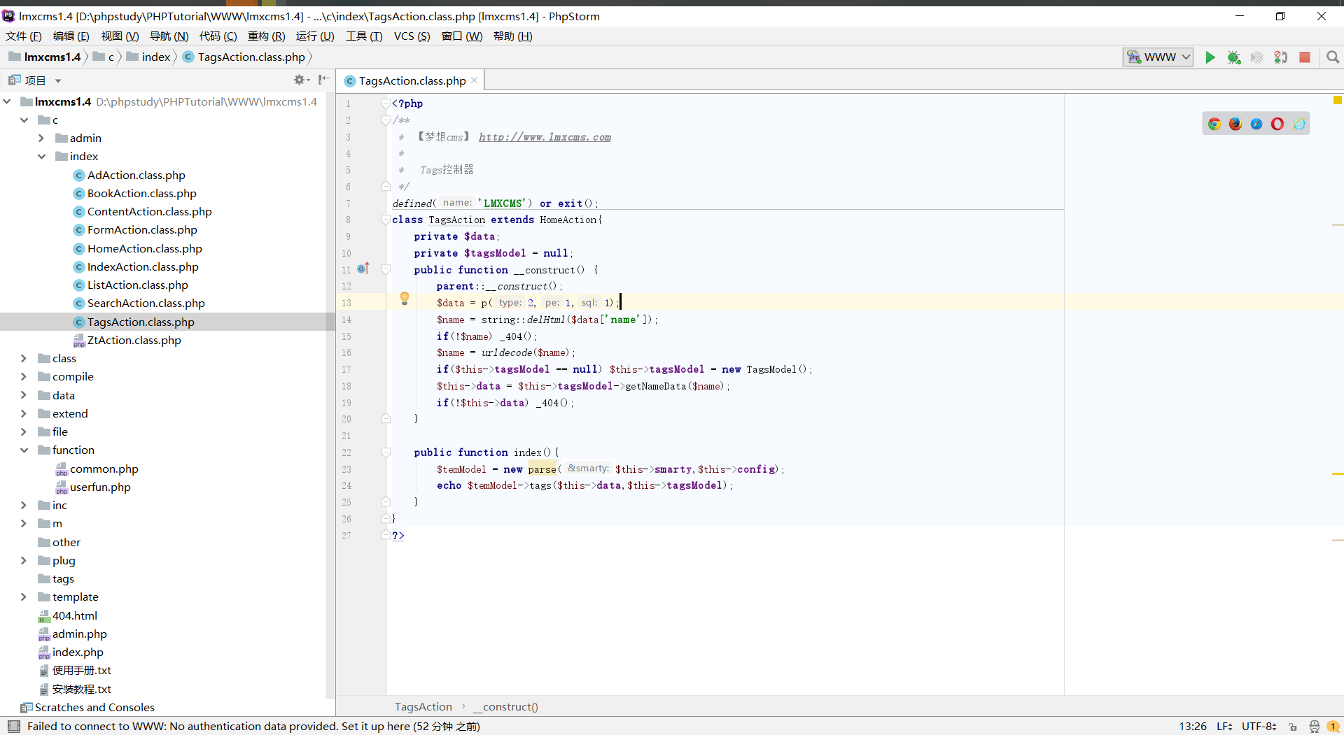The width and height of the screenshot is (1344, 735).
Task: Expand the class folder
Action: [24, 358]
